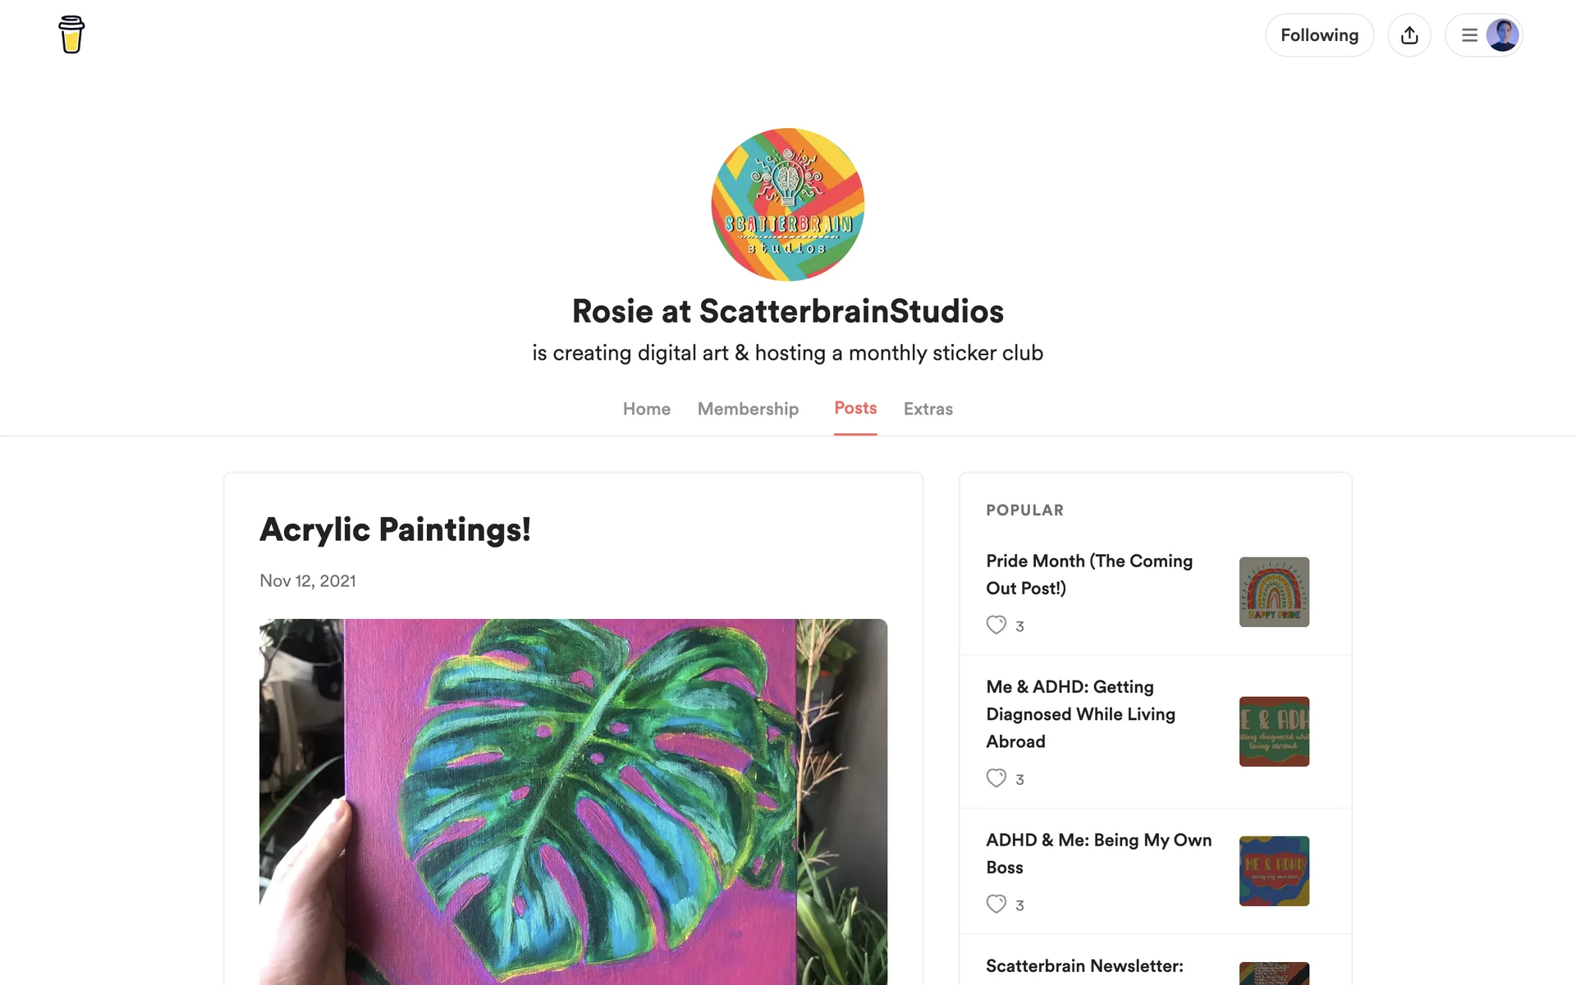Like the Pride Month post heart
Viewport: 1576px width, 985px height.
click(x=996, y=625)
